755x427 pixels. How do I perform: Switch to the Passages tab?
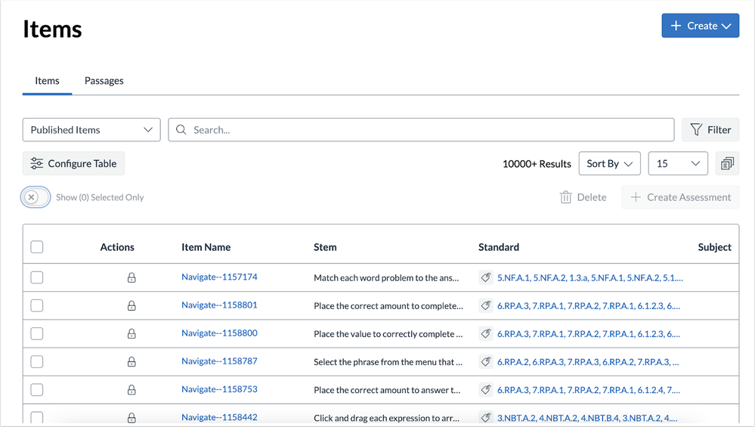pos(104,81)
